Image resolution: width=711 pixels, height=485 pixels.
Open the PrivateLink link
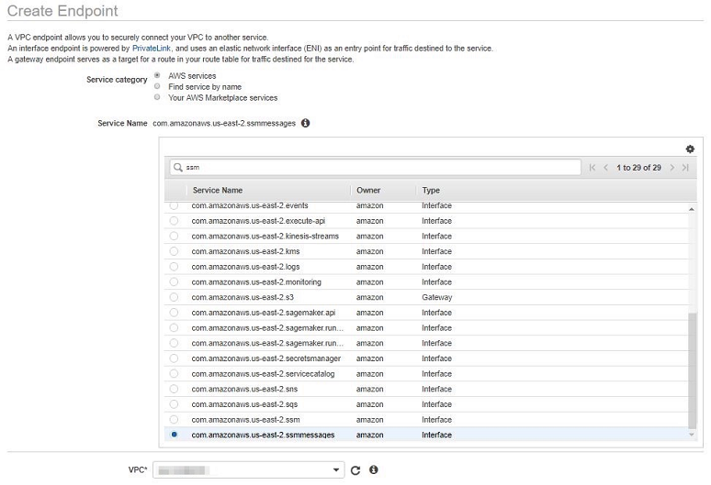[152, 48]
